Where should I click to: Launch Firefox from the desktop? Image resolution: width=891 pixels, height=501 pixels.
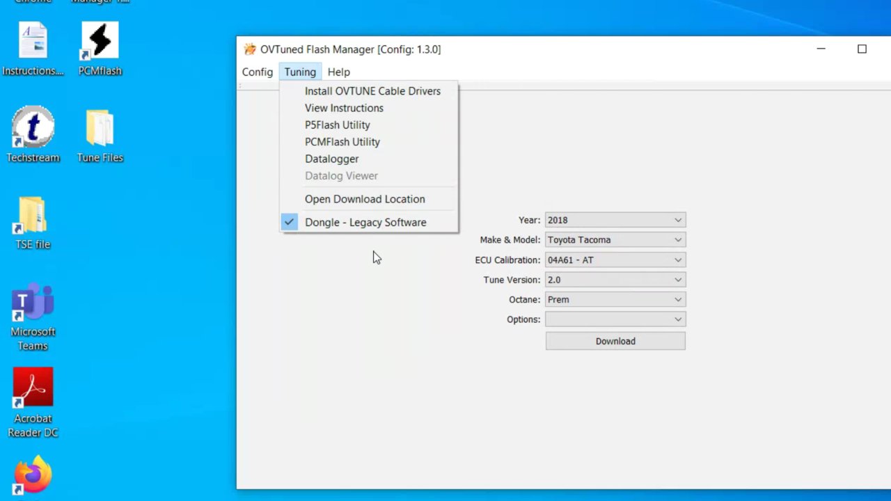tap(33, 476)
